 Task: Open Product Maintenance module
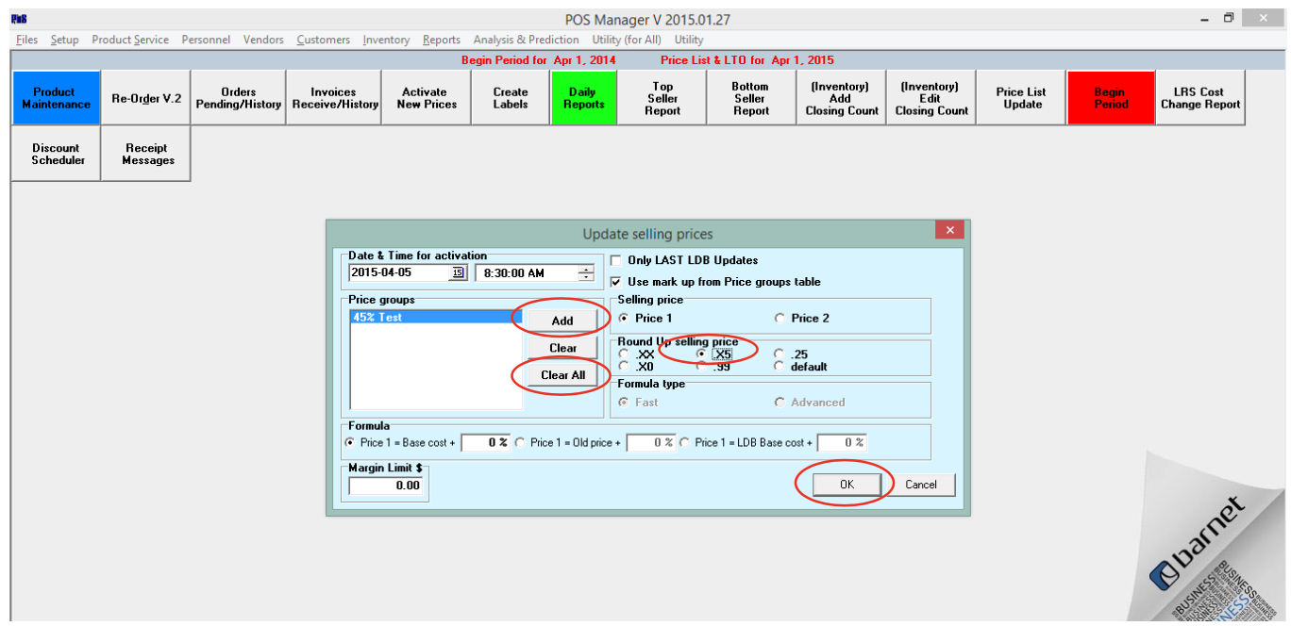click(x=55, y=98)
